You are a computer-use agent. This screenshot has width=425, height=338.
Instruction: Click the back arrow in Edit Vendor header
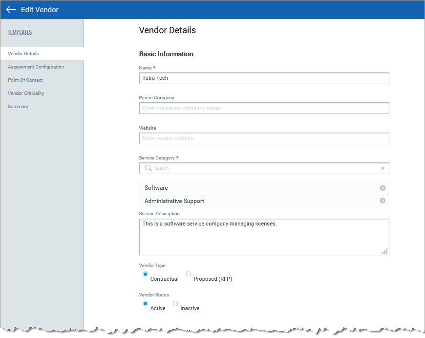click(x=11, y=10)
